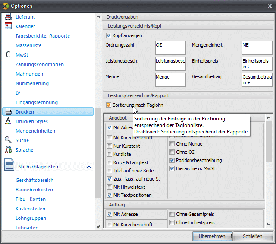The width and height of the screenshot is (276, 244).
Task: Select Nummerierung in the sidebar
Action: tap(32, 83)
